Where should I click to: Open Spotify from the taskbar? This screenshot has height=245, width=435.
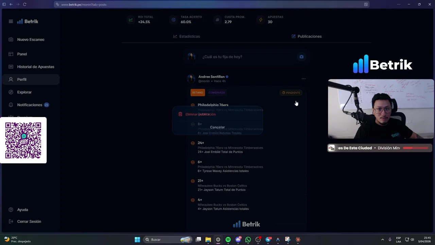[x=228, y=240]
